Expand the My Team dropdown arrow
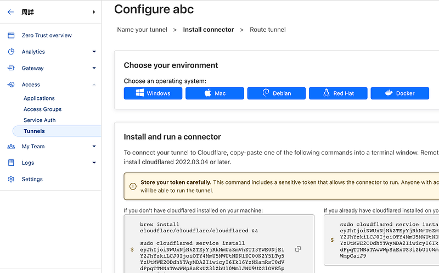The height and width of the screenshot is (273, 439). [x=94, y=146]
